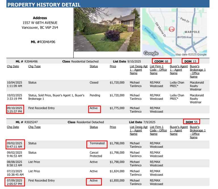This screenshot has width=218, height=189.
Task: Click the Google logo on map
Action: pyautogui.click(x=151, y=53)
